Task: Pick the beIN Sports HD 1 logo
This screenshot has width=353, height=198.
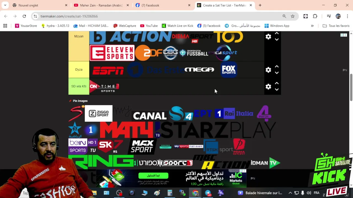Action: [82, 146]
